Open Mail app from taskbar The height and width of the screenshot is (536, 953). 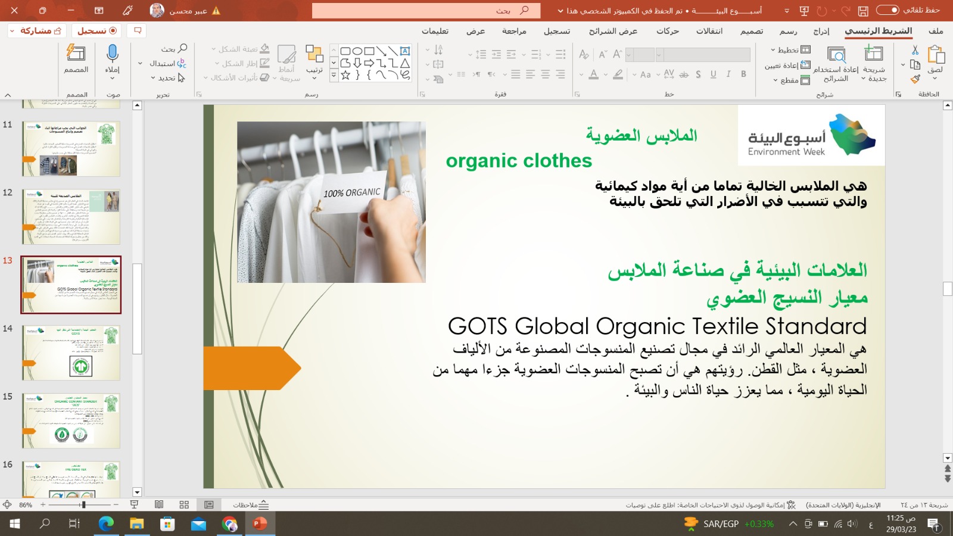(198, 523)
